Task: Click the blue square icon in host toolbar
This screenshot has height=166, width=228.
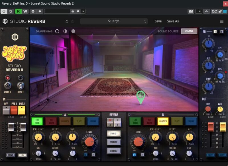Action: 225,11
